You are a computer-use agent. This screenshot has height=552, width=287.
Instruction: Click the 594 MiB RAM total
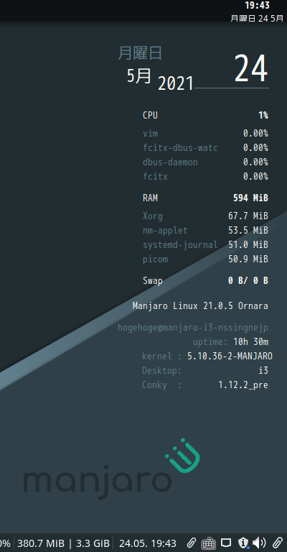[x=251, y=198]
